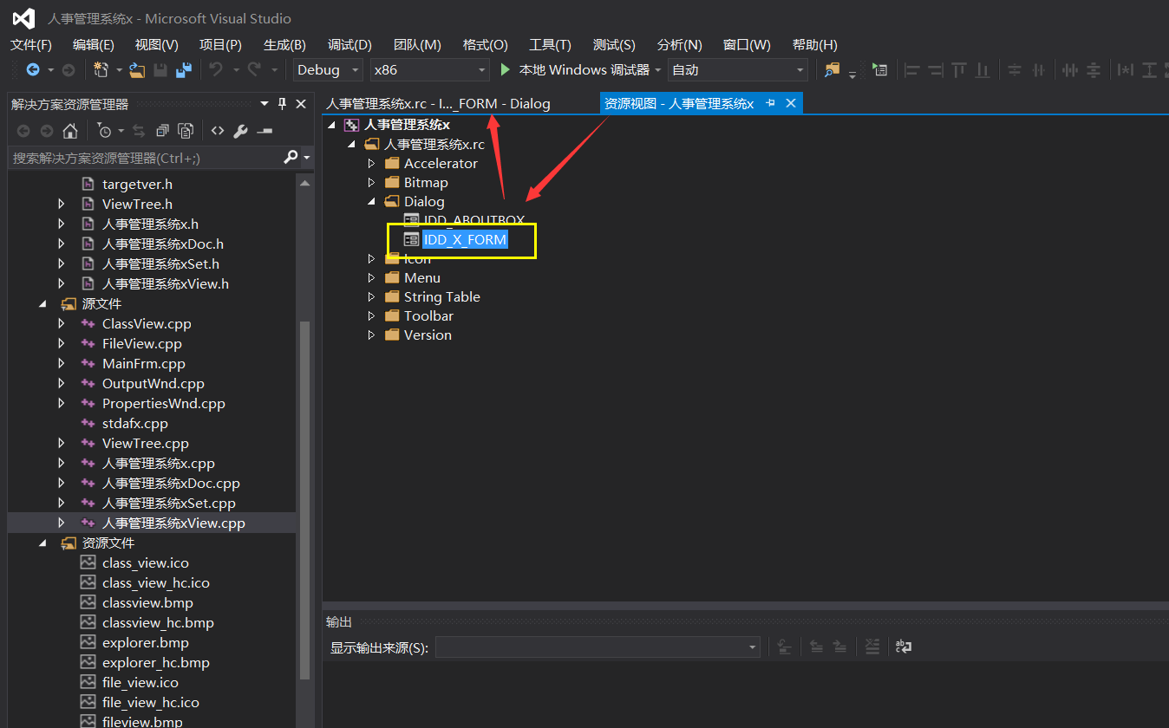This screenshot has width=1169, height=728.
Task: Click the View Code angle-brackets icon
Action: 218,131
